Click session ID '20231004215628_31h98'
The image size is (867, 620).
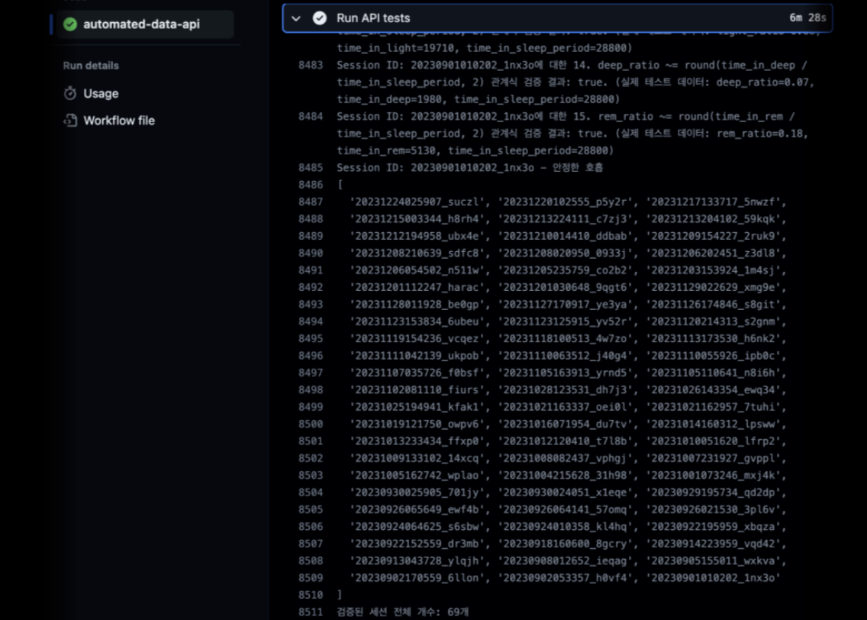pyautogui.click(x=565, y=476)
